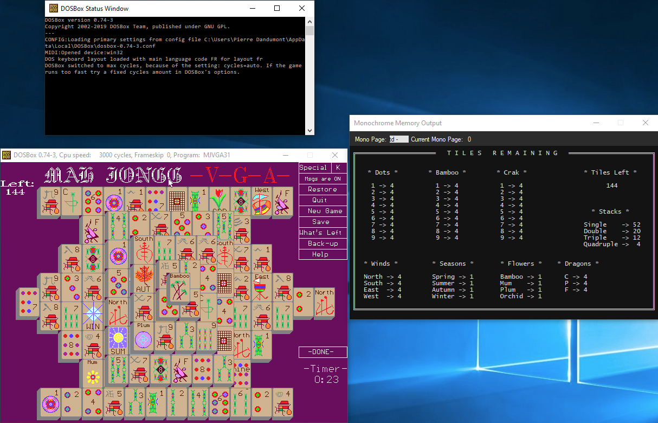Click the DOSBox icon in the game window title bar
The image size is (658, 423).
pos(7,155)
